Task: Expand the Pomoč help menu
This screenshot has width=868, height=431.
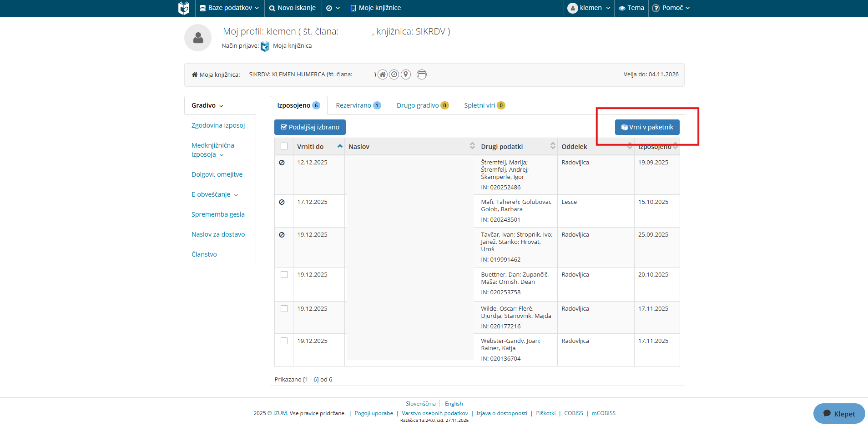Action: (671, 8)
